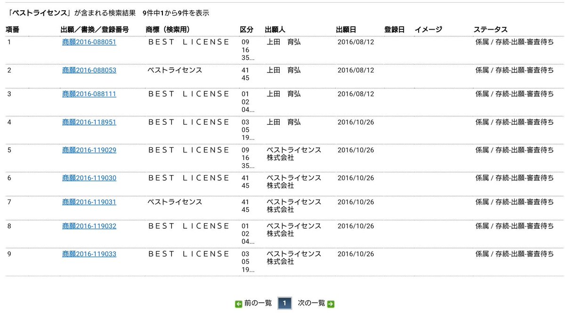
Task: Open application link 商願2016-088111
Action: click(89, 94)
